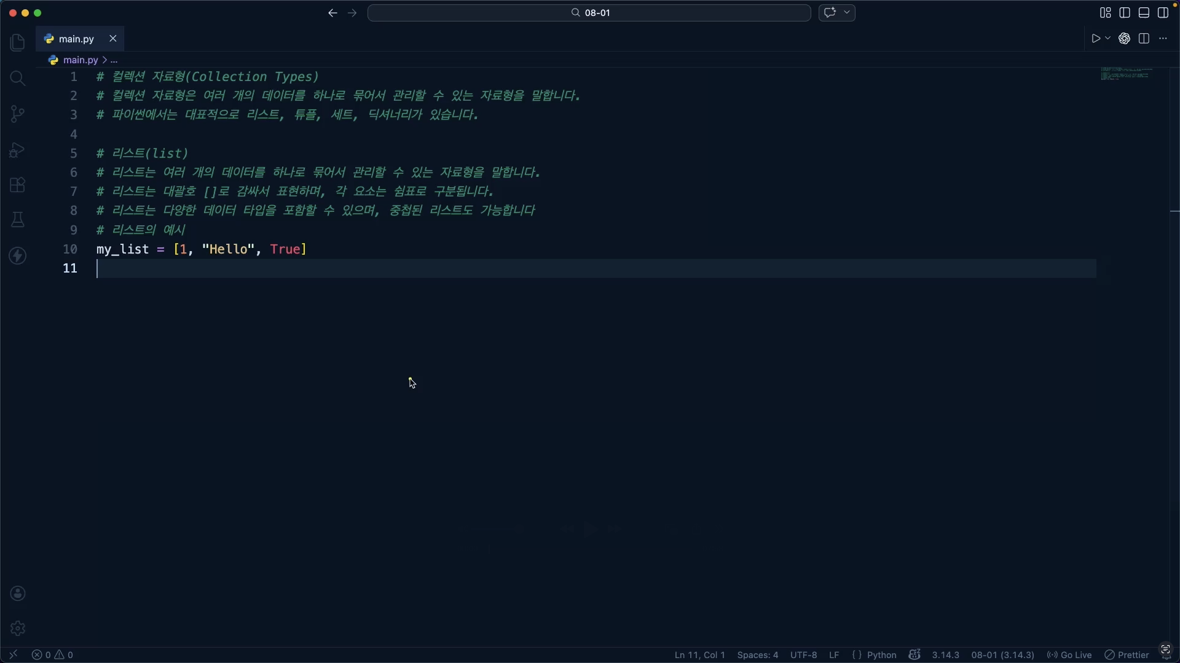Screen dimensions: 1180x663
Task: Click the Python language mode in status bar
Action: pyautogui.click(x=881, y=655)
